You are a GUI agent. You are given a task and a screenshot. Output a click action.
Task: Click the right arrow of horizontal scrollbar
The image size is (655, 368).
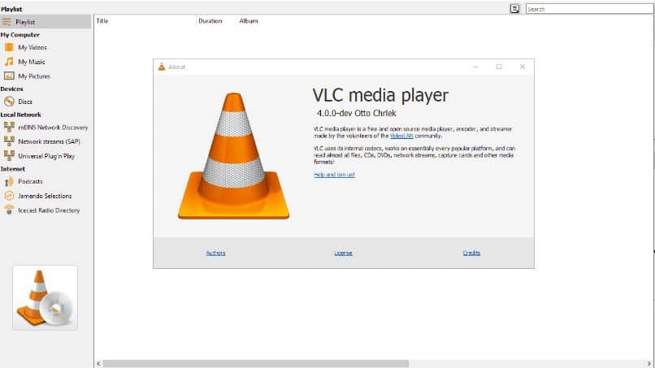[x=649, y=364]
